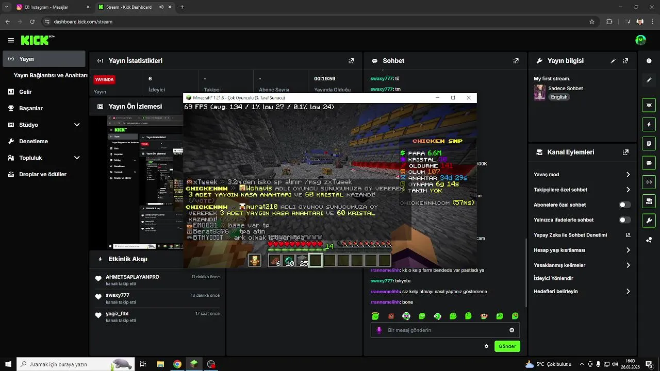Open Yayın Bağlantısı ve Anahtarı page
Viewport: 660px width, 371px height.
point(51,75)
